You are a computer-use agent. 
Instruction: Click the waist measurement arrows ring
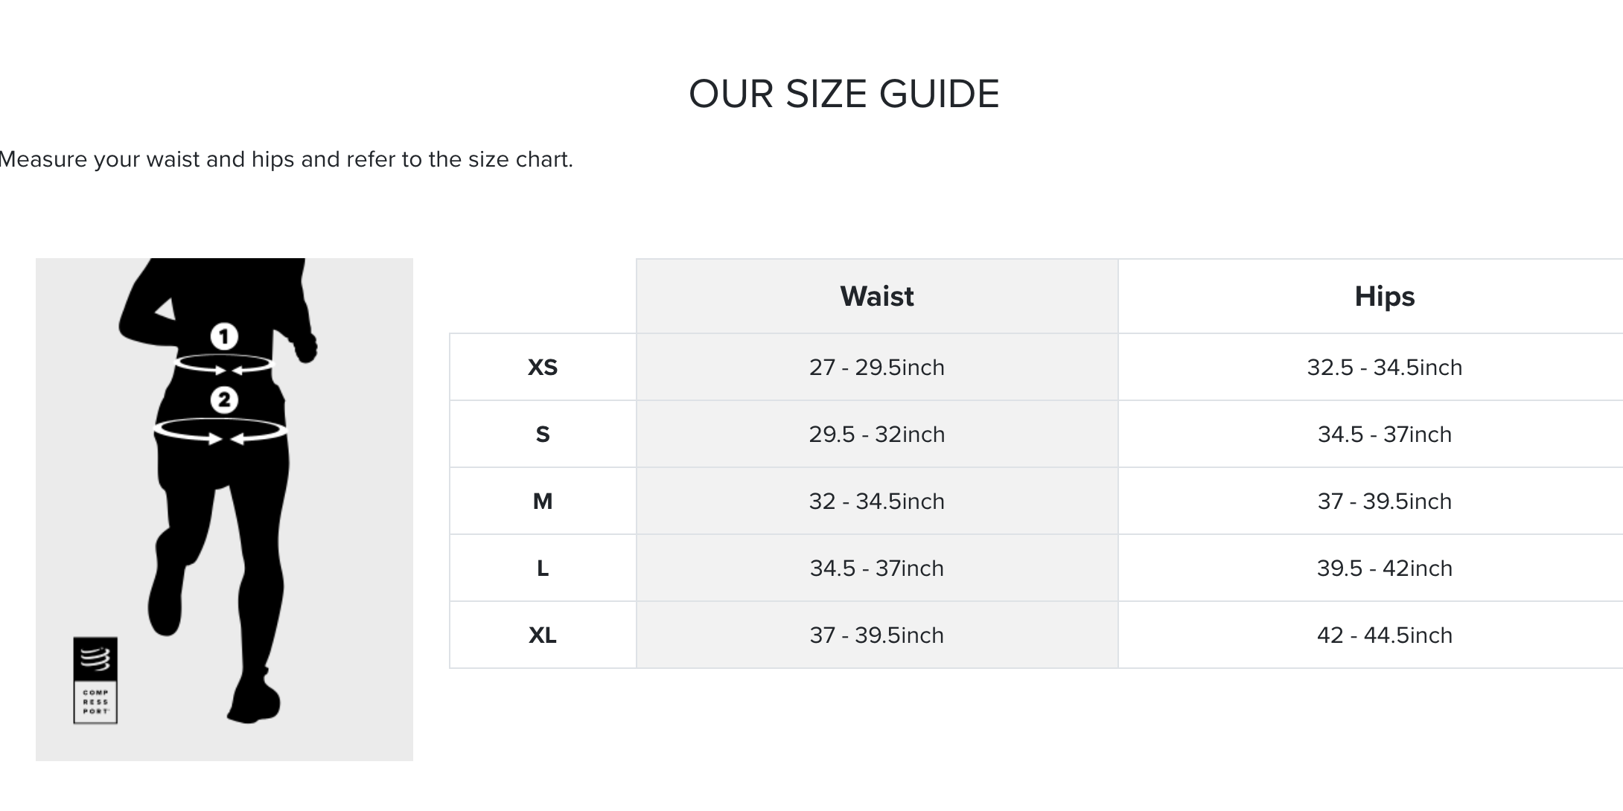coord(224,365)
